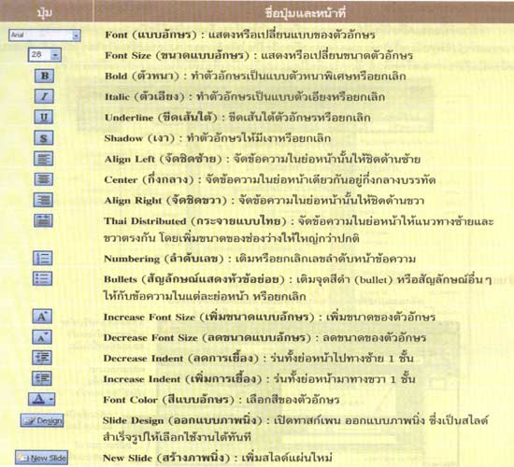Click inside the font size field showing 28
Image resolution: width=514 pixels, height=467 pixels.
[39, 55]
